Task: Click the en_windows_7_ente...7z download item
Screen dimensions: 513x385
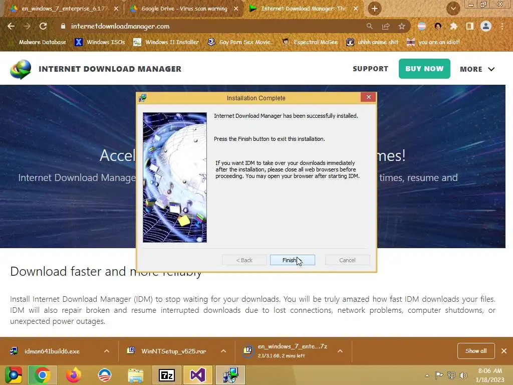Action: pyautogui.click(x=288, y=350)
